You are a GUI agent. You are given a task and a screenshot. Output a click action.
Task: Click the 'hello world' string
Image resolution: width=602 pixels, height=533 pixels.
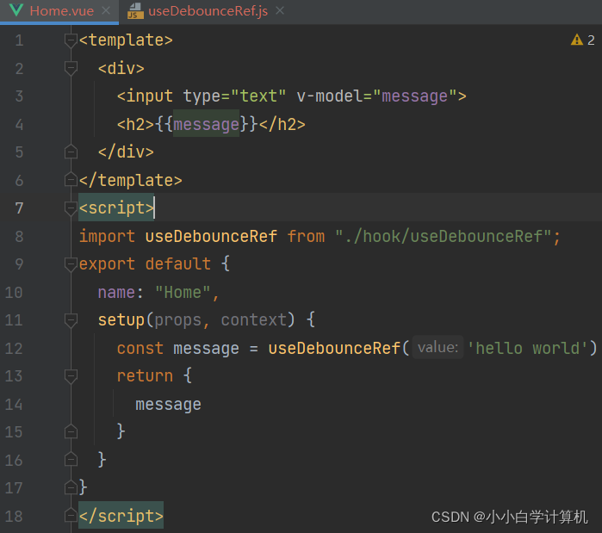pos(528,349)
